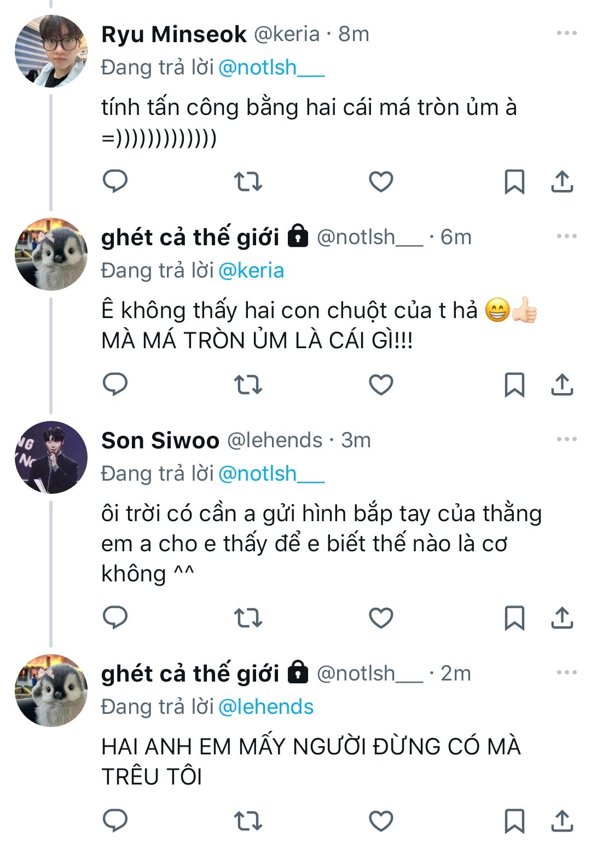Open more options on Son Siwoo's tweet
This screenshot has height=848, width=591.
coord(566,440)
